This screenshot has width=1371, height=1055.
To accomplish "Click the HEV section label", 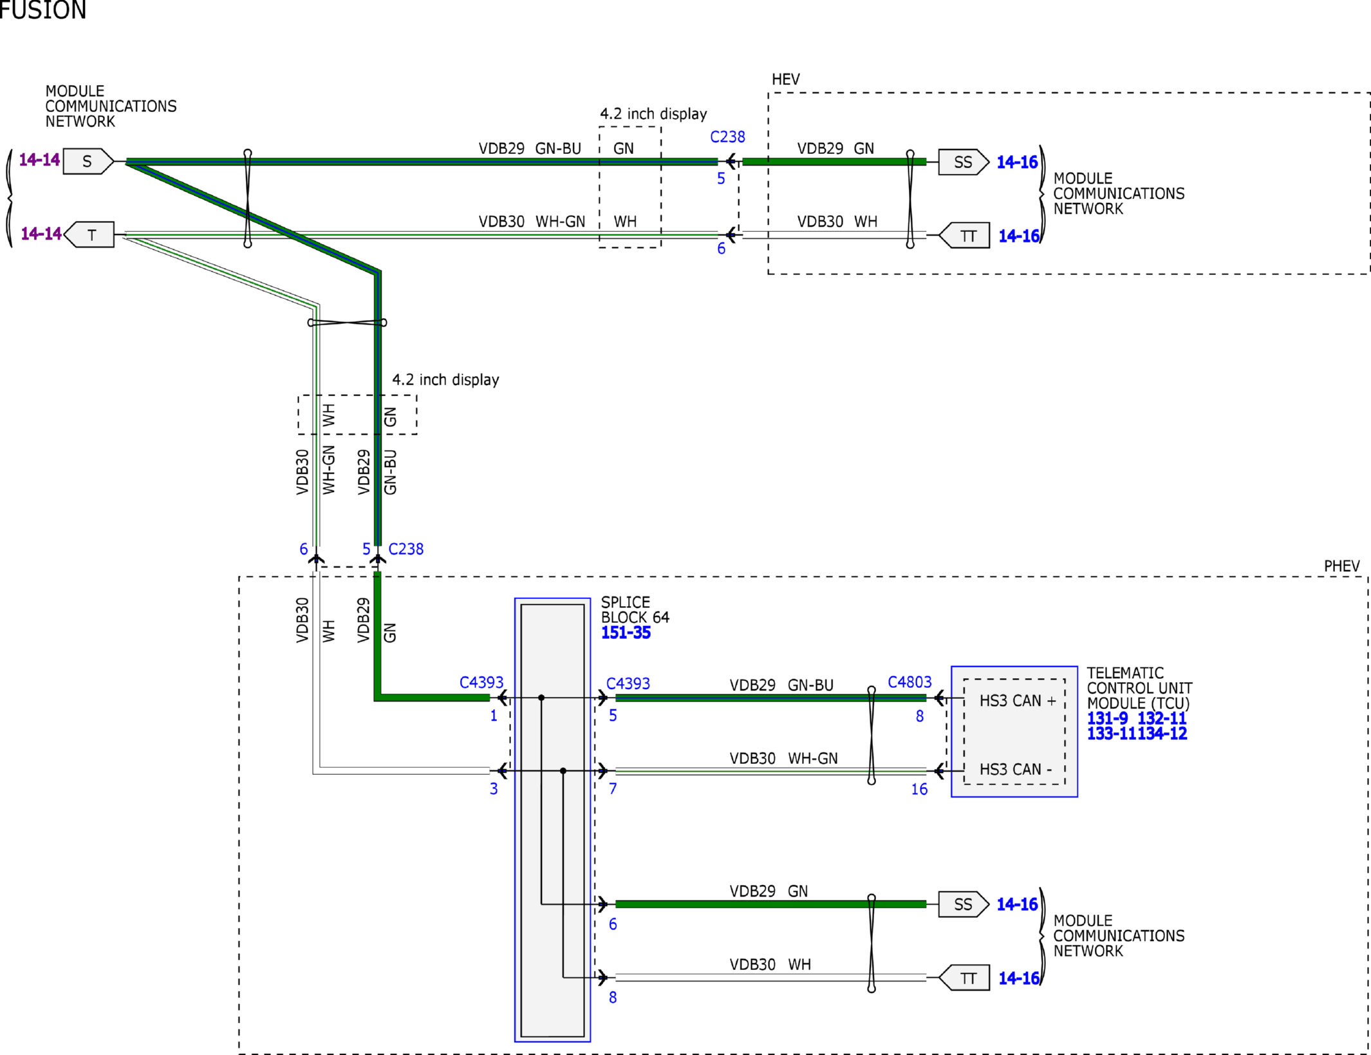I will (x=786, y=79).
